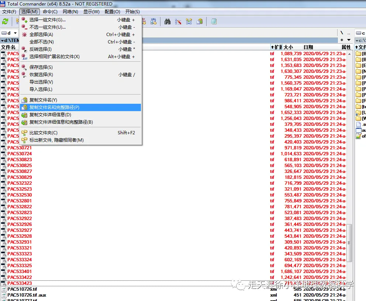Click the icon beside 标出新文件, 隐藏相同者(M)
Image resolution: width=366 pixels, height=301 pixels.
click(24, 140)
